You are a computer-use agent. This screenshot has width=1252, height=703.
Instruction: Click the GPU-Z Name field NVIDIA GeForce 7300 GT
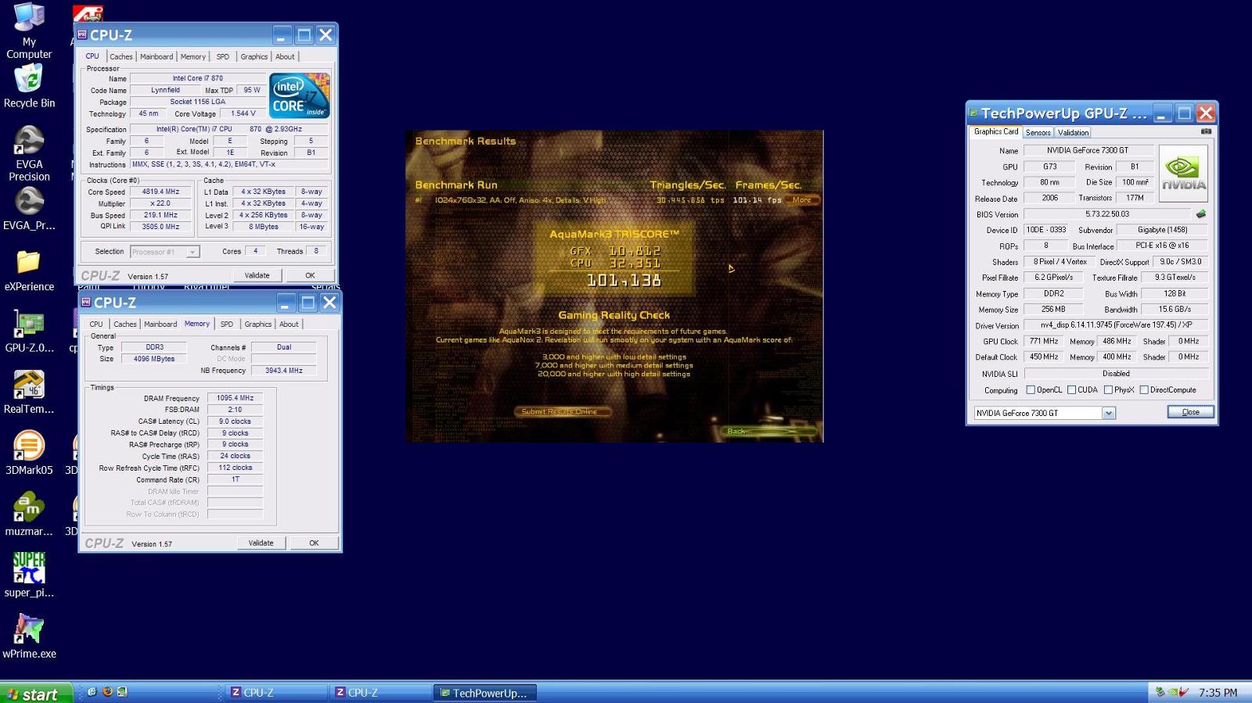[x=1088, y=150]
